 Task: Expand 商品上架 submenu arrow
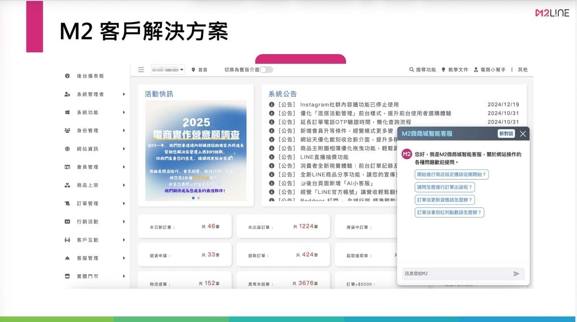[x=124, y=185]
